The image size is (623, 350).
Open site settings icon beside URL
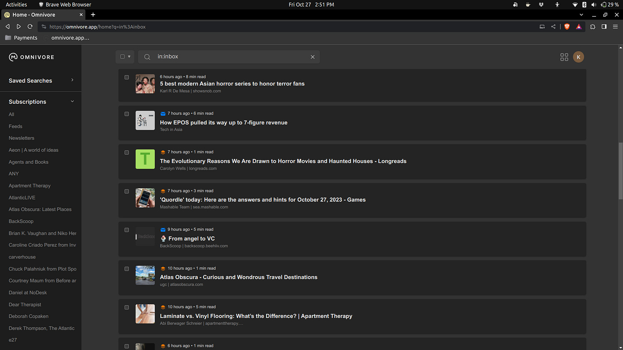[x=44, y=26]
